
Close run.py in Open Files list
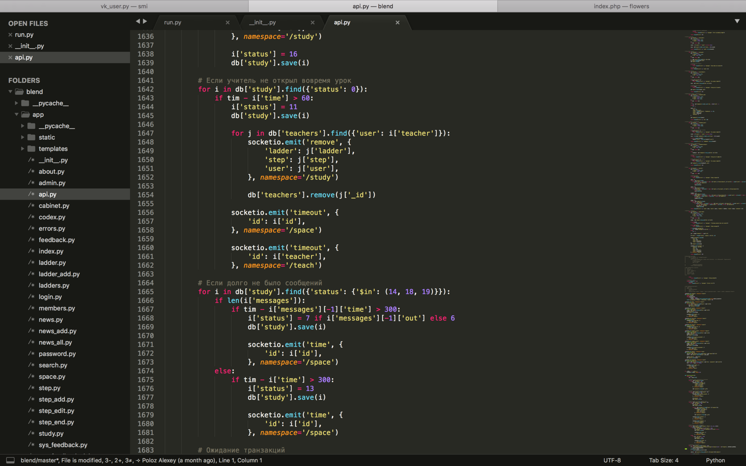coord(10,35)
